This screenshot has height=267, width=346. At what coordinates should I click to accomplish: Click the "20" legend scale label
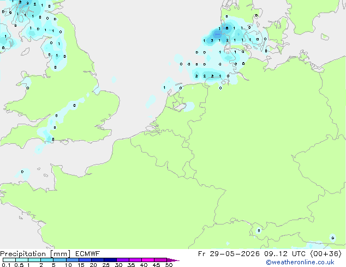[93, 265]
